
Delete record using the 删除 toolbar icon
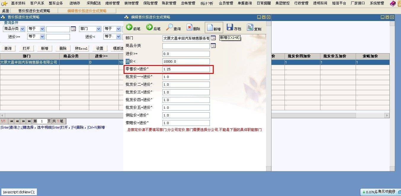(190, 27)
